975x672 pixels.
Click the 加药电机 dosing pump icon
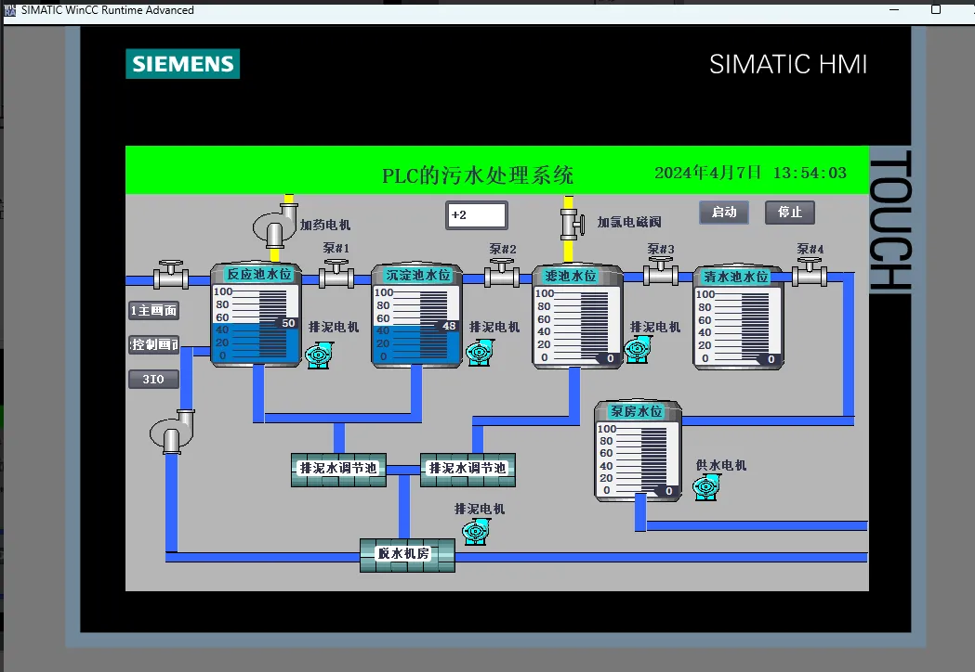click(x=275, y=226)
